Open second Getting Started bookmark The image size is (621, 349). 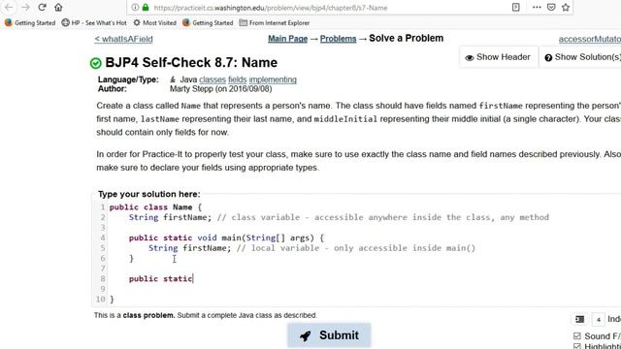pyautogui.click(x=208, y=23)
